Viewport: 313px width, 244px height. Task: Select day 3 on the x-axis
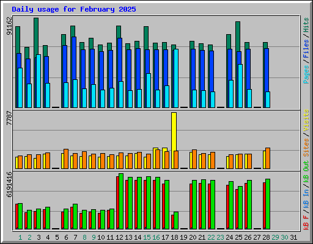[39, 237]
